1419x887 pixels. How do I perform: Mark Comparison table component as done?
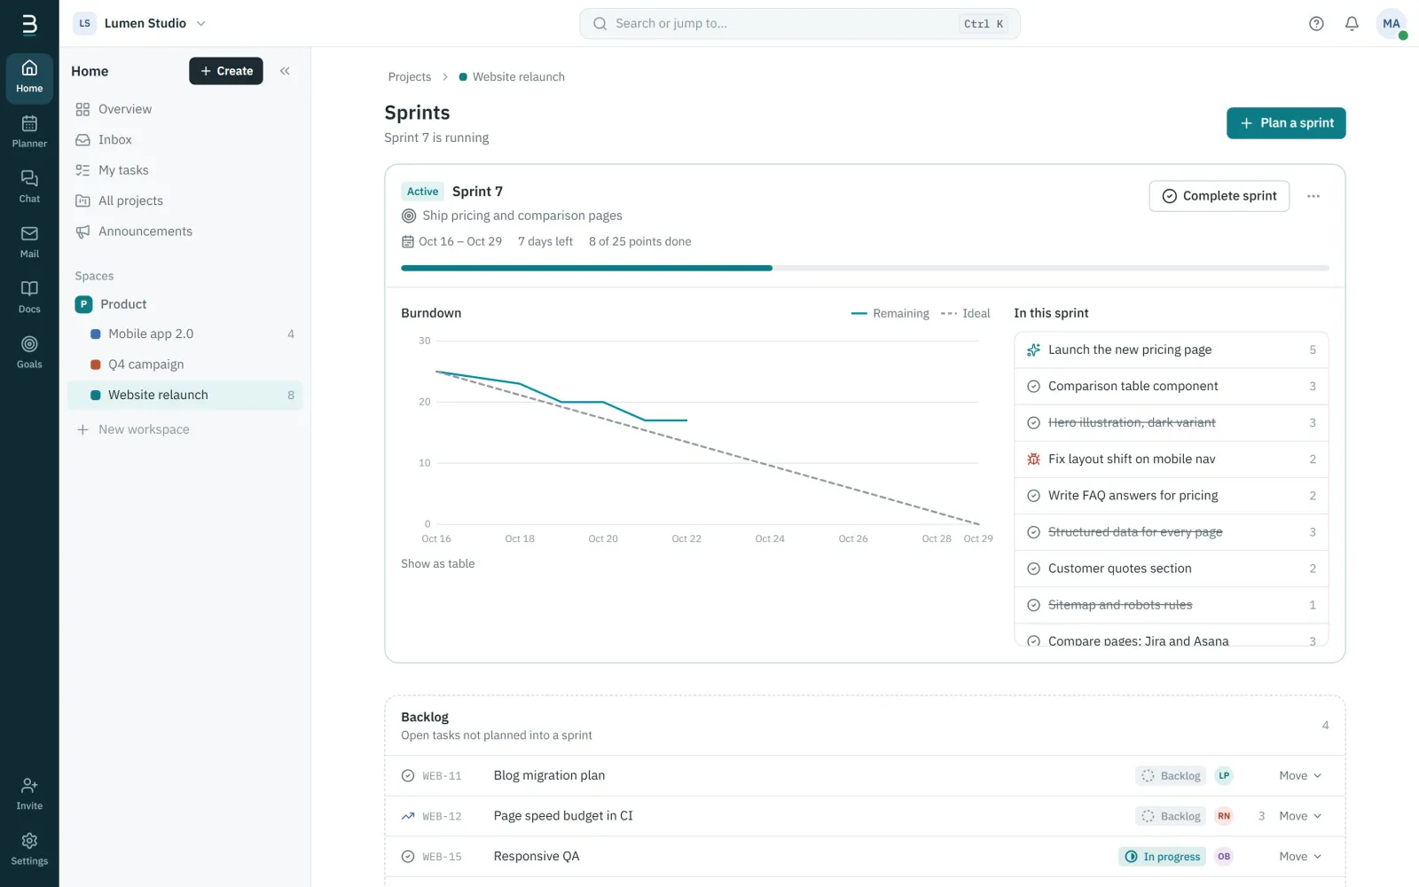(1033, 386)
